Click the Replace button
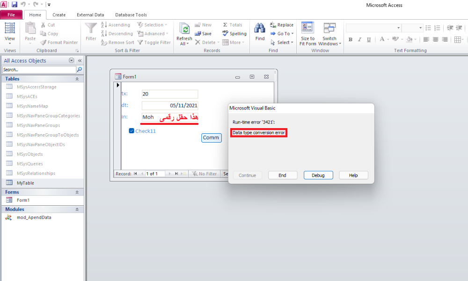This screenshot has height=281, width=468. 282,25
